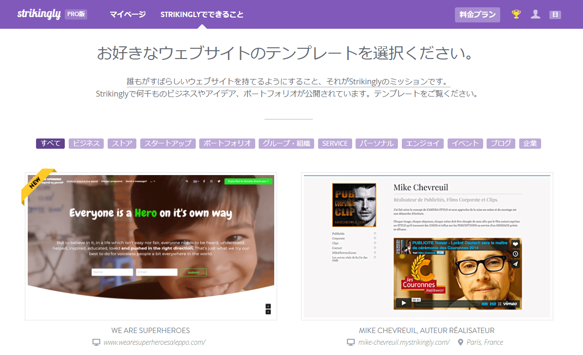Filter templates by ストア
This screenshot has width=583, height=355.
[122, 143]
